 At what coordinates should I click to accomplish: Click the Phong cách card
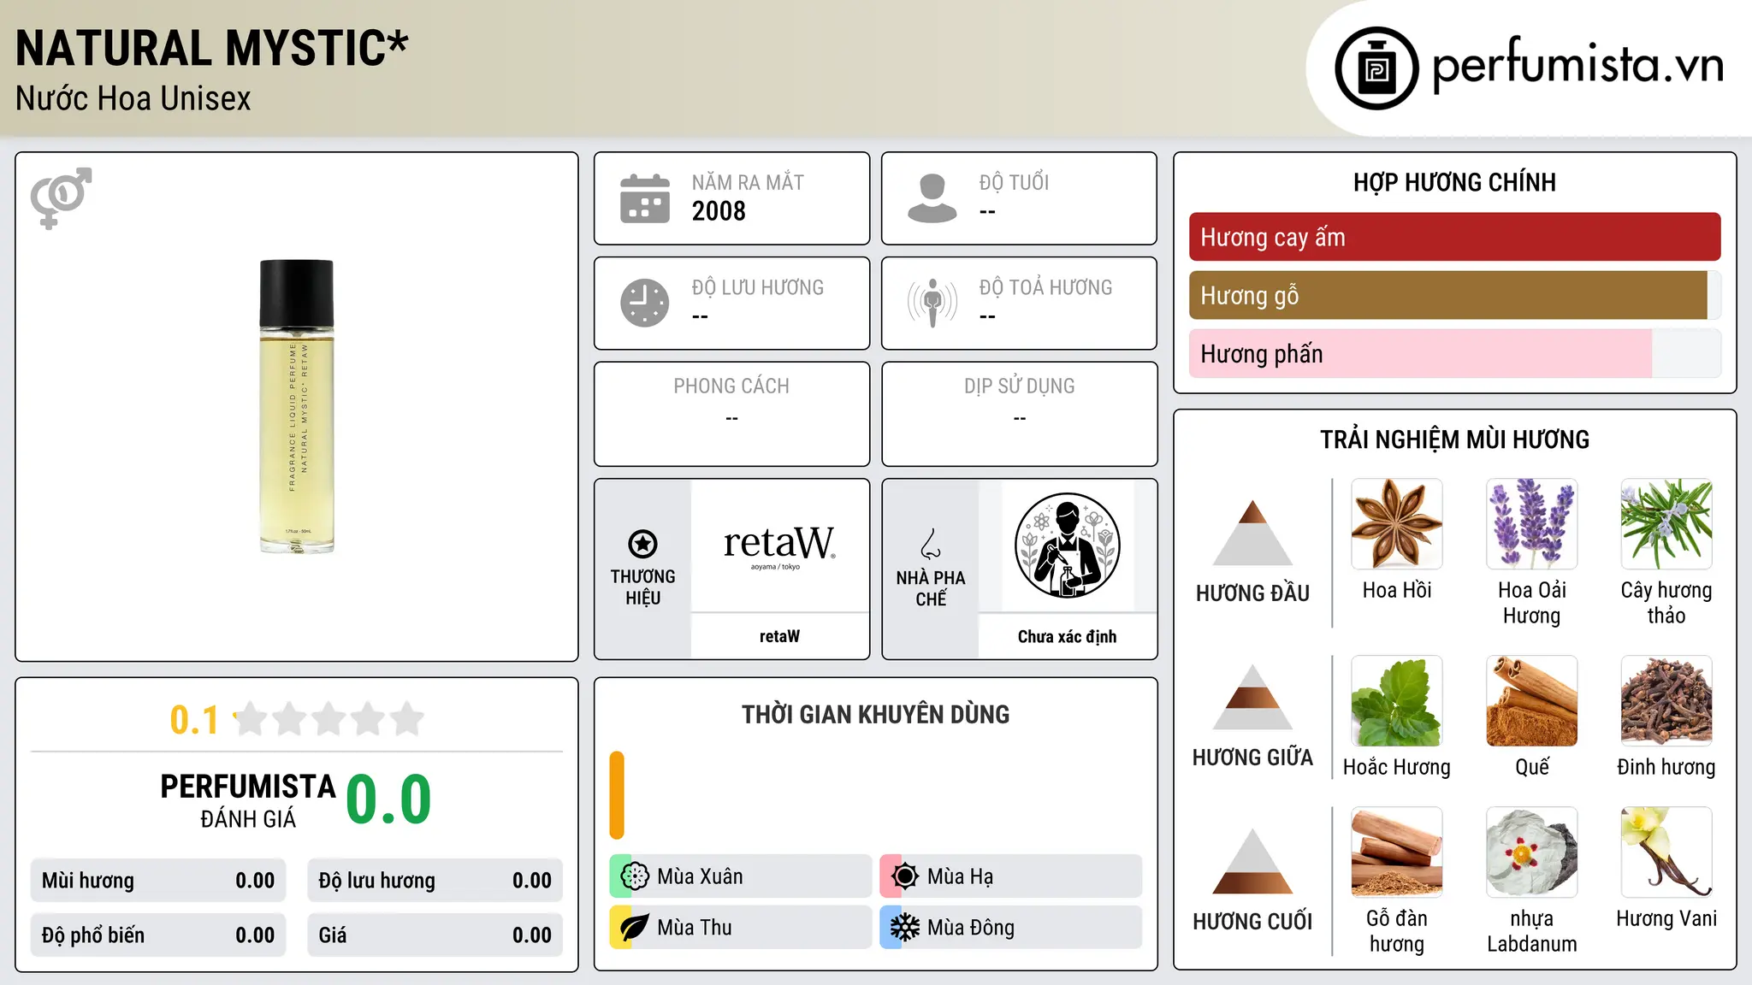pos(731,414)
